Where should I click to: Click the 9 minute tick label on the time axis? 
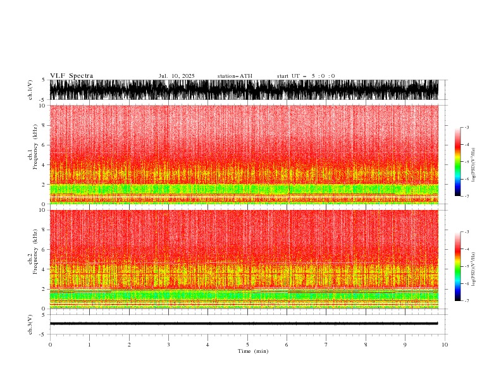pyautogui.click(x=405, y=345)
